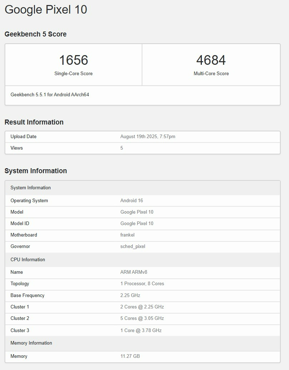Click the bold 'System Information' section heading
Image resolution: width=289 pixels, height=370 pixels.
coord(36,171)
